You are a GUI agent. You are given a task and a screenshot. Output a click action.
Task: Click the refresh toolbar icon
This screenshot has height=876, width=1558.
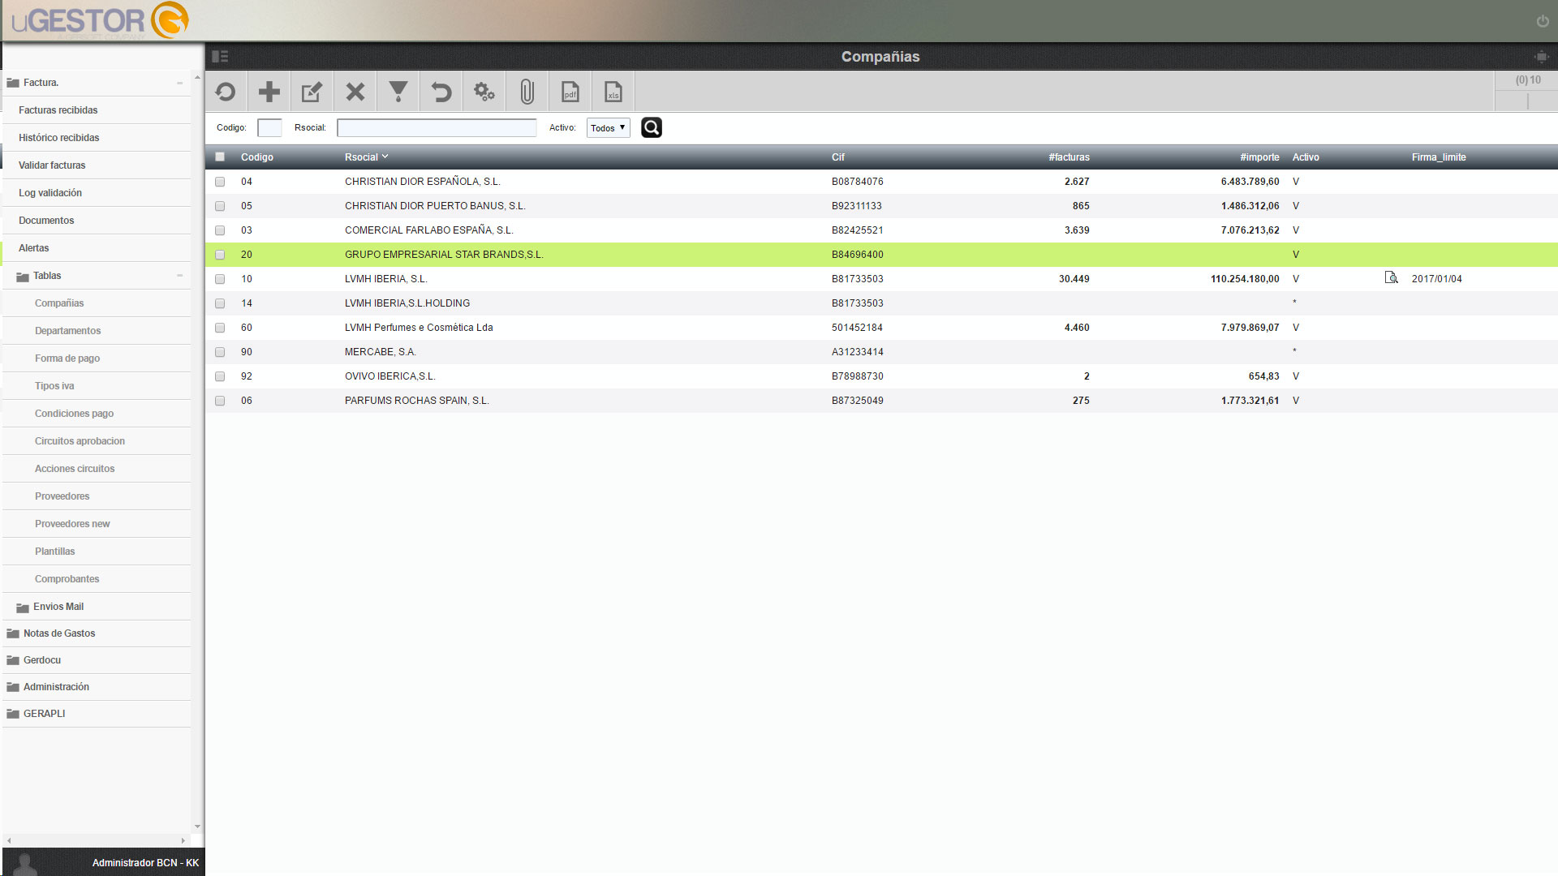tap(226, 92)
